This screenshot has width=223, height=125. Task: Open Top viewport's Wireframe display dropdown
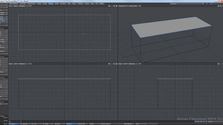25,6
